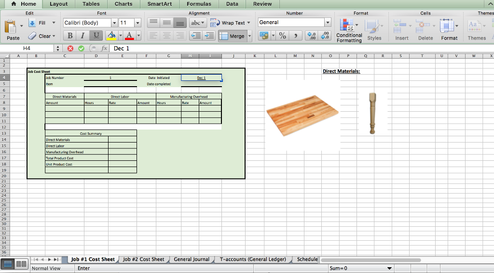Viewport: 494px width, 273px height.
Task: Align text to bottom
Action: [x=180, y=23]
